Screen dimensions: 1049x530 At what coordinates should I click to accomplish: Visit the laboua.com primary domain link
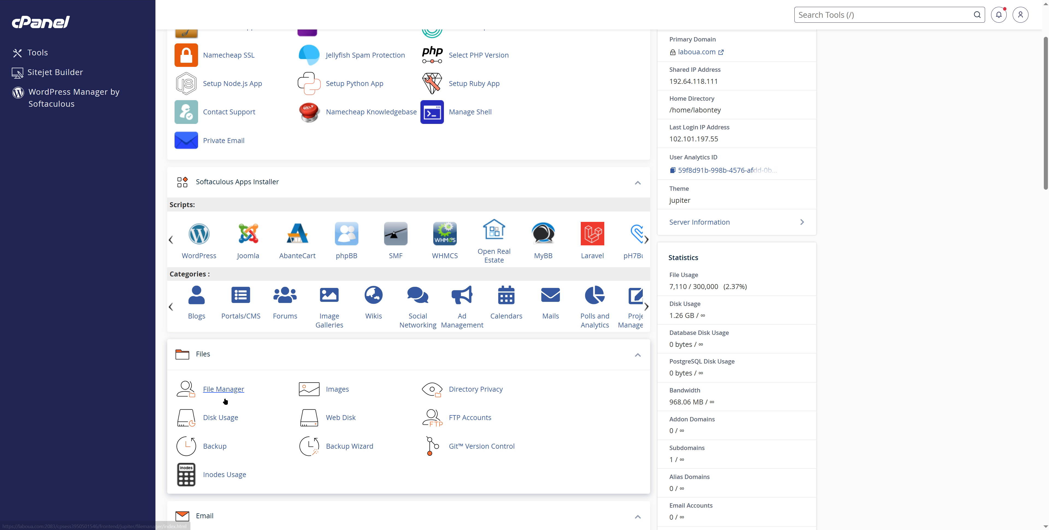tap(696, 52)
